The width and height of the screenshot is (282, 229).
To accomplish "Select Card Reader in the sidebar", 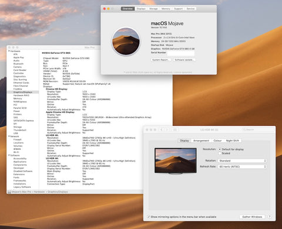I will coord(20,70).
